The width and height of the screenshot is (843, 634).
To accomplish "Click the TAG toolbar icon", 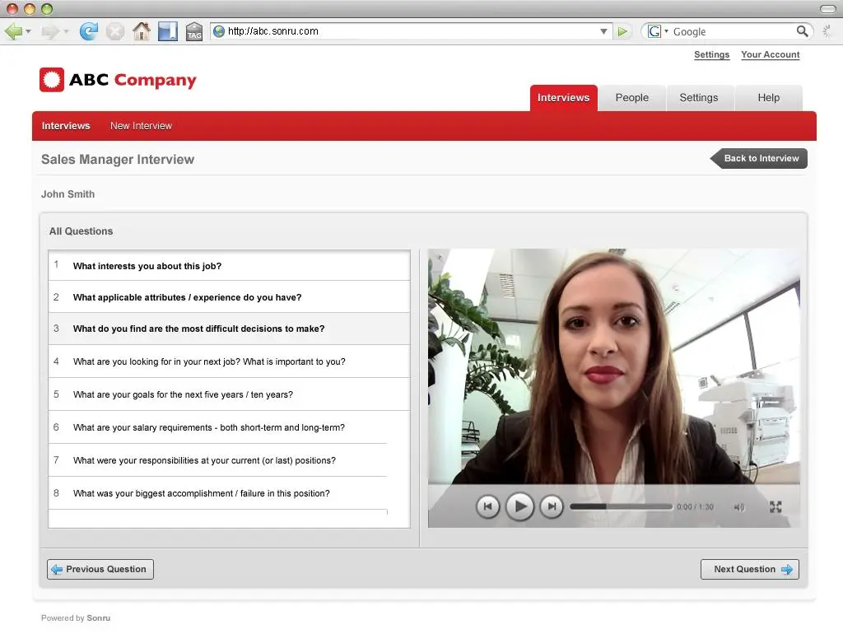I will 194,31.
